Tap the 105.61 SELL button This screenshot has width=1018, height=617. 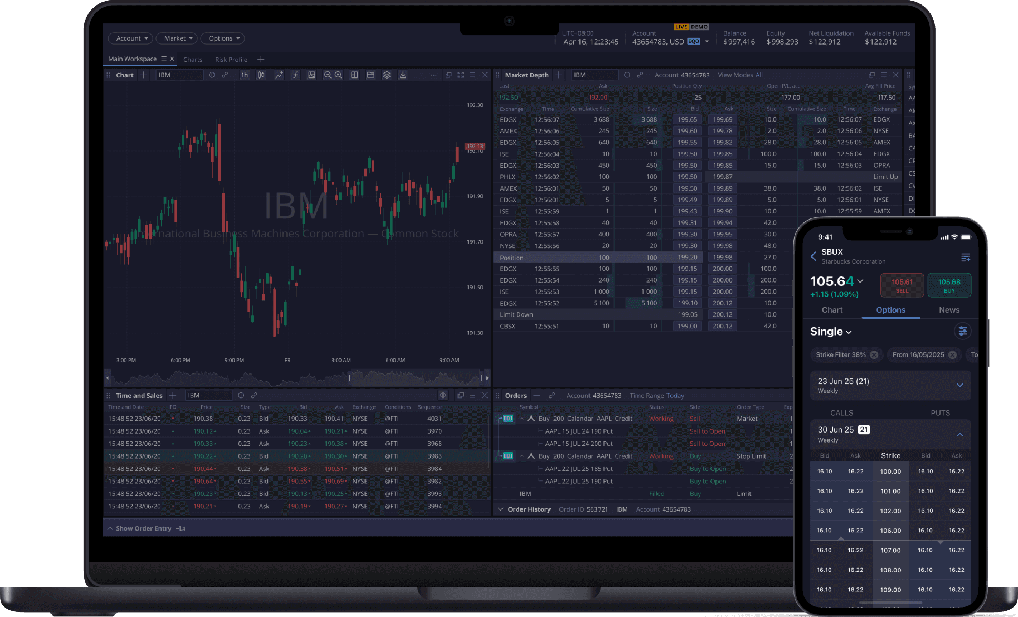pyautogui.click(x=902, y=285)
